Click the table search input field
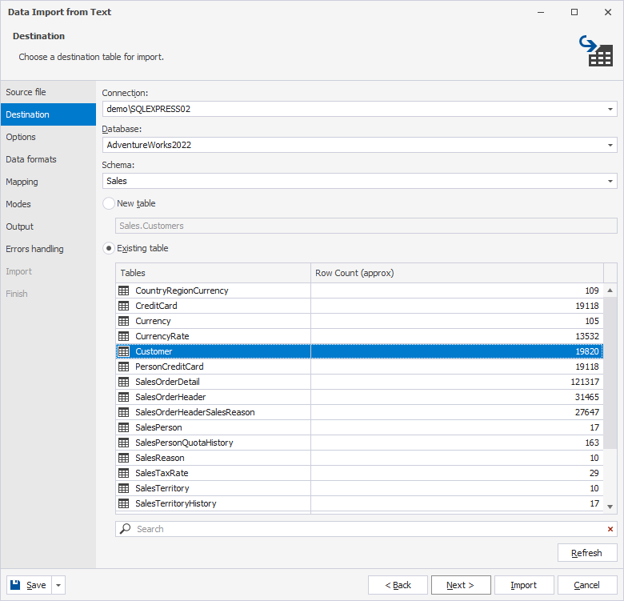The image size is (624, 601). (366, 529)
